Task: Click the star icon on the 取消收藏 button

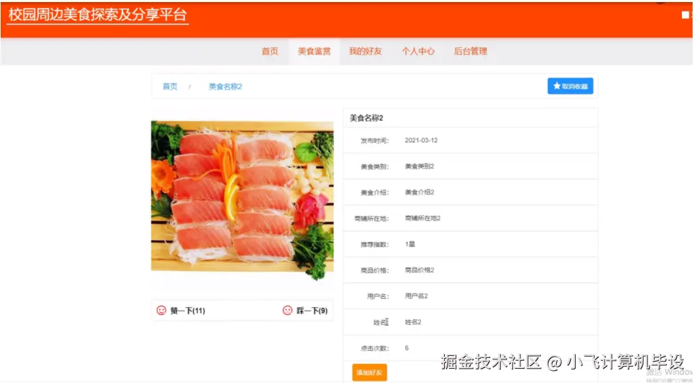Action: tap(557, 86)
